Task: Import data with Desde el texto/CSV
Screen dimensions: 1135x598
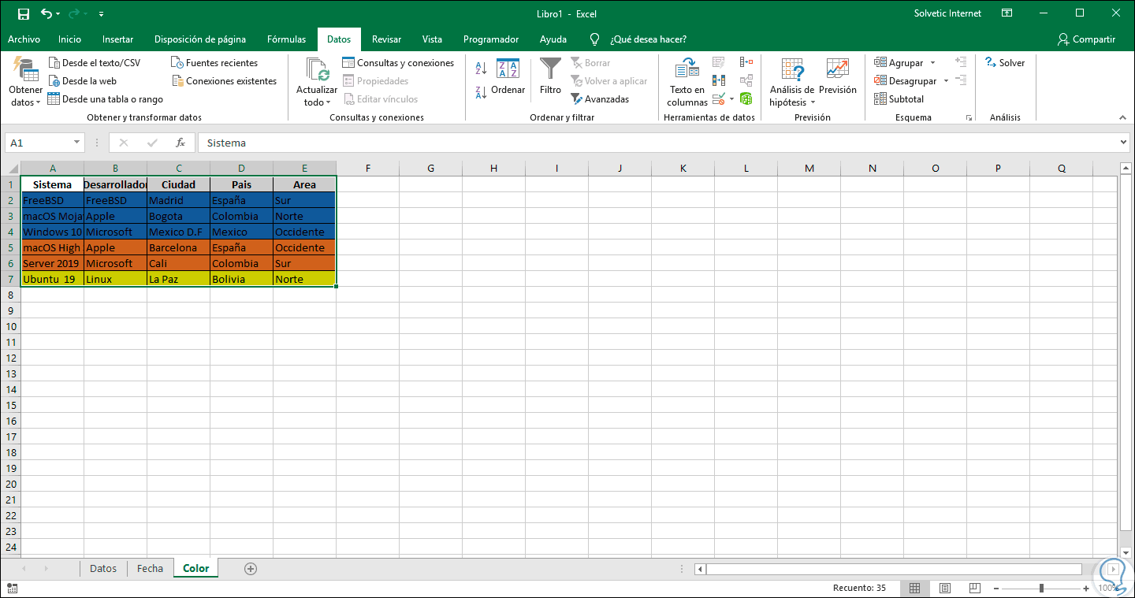Action: click(94, 63)
